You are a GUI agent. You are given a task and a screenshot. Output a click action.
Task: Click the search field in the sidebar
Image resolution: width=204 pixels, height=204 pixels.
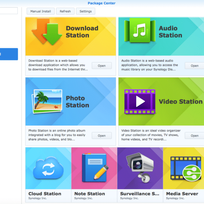click(x=9, y=11)
